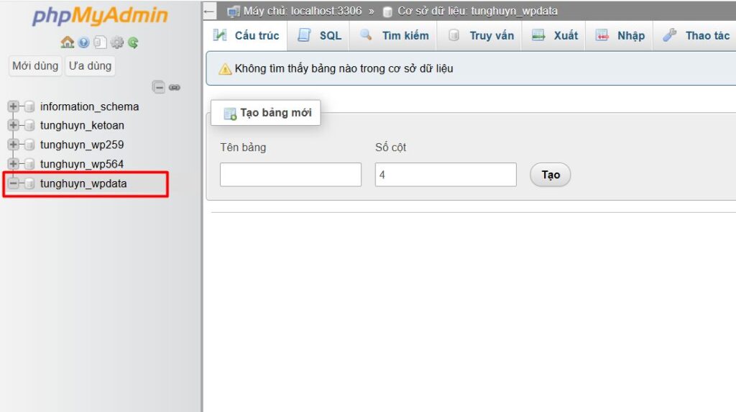Viewport: 736px width, 412px height.
Task: Select tunghuyn_ketoan database
Action: pos(82,125)
